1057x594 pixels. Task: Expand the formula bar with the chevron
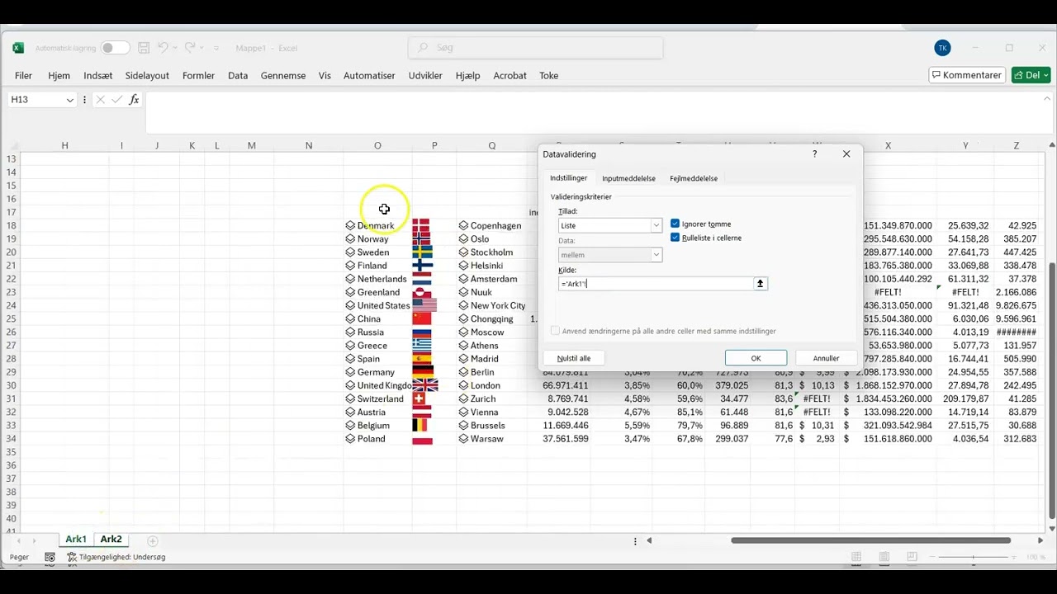[1047, 97]
